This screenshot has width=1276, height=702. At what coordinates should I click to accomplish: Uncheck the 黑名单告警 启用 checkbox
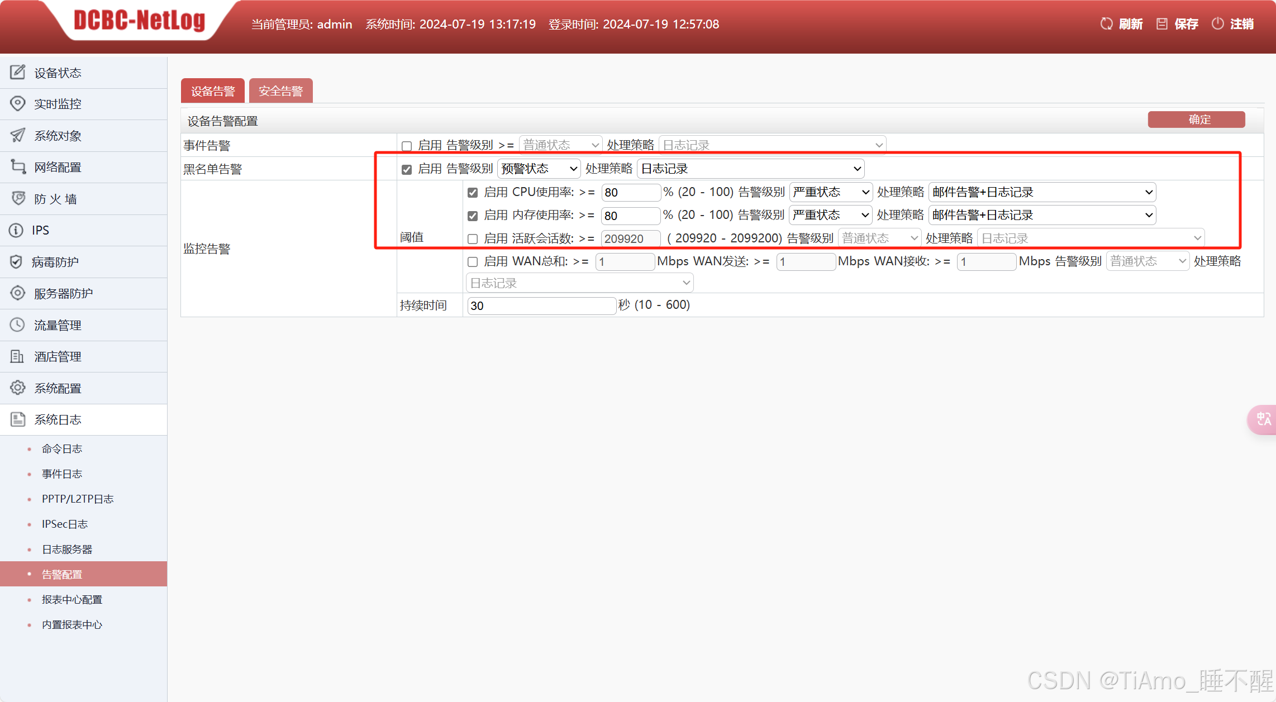[407, 169]
